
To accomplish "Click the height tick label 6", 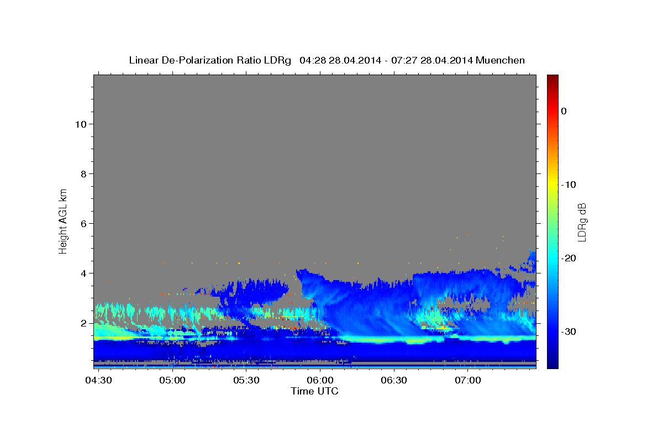I will [x=84, y=224].
